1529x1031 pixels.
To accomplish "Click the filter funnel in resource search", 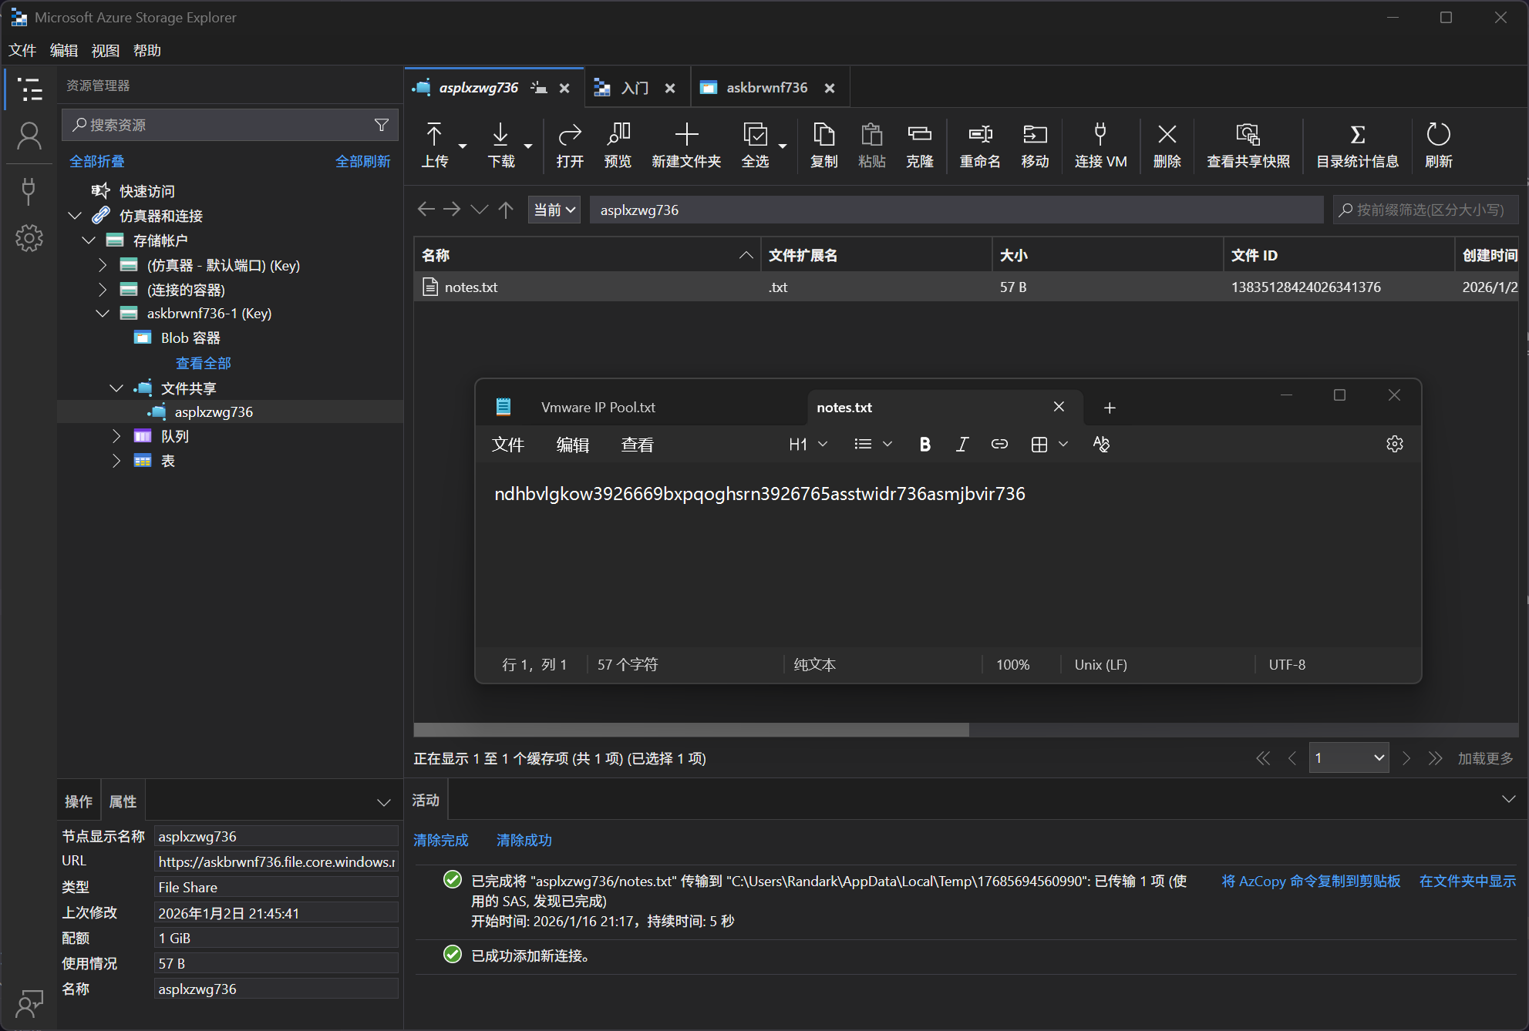I will point(382,125).
